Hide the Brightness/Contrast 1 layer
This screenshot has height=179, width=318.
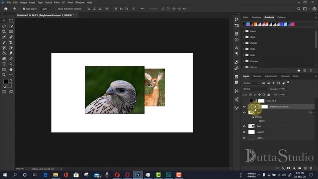tap(244, 106)
